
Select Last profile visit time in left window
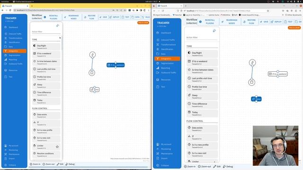pyautogui.click(x=46, y=70)
